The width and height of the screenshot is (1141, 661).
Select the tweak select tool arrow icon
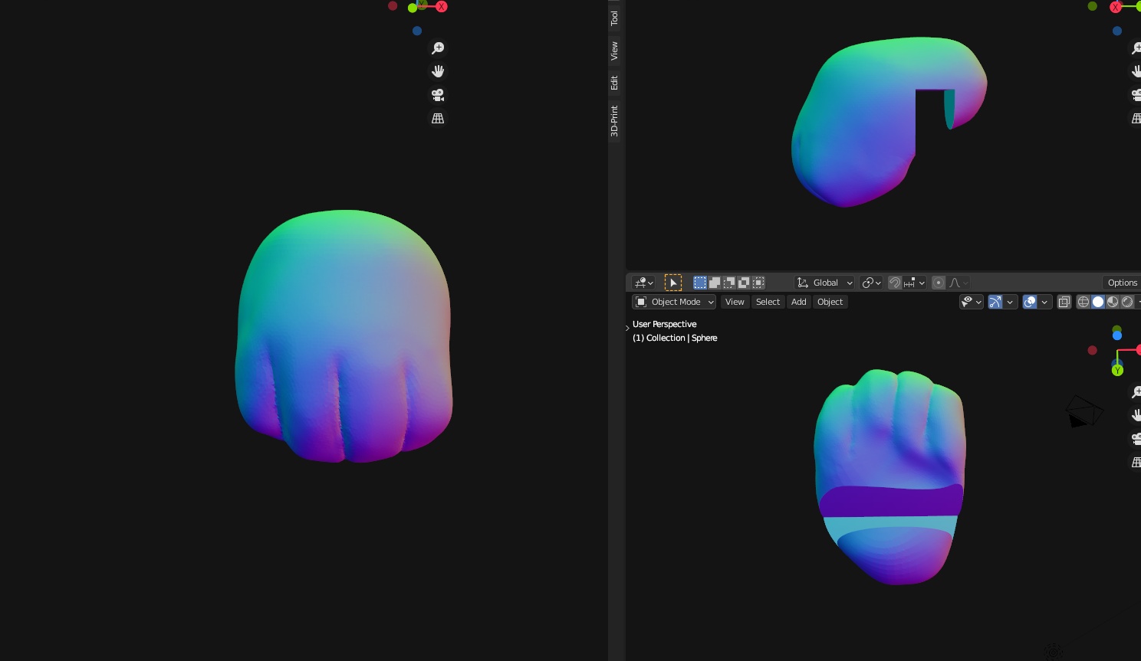click(672, 283)
